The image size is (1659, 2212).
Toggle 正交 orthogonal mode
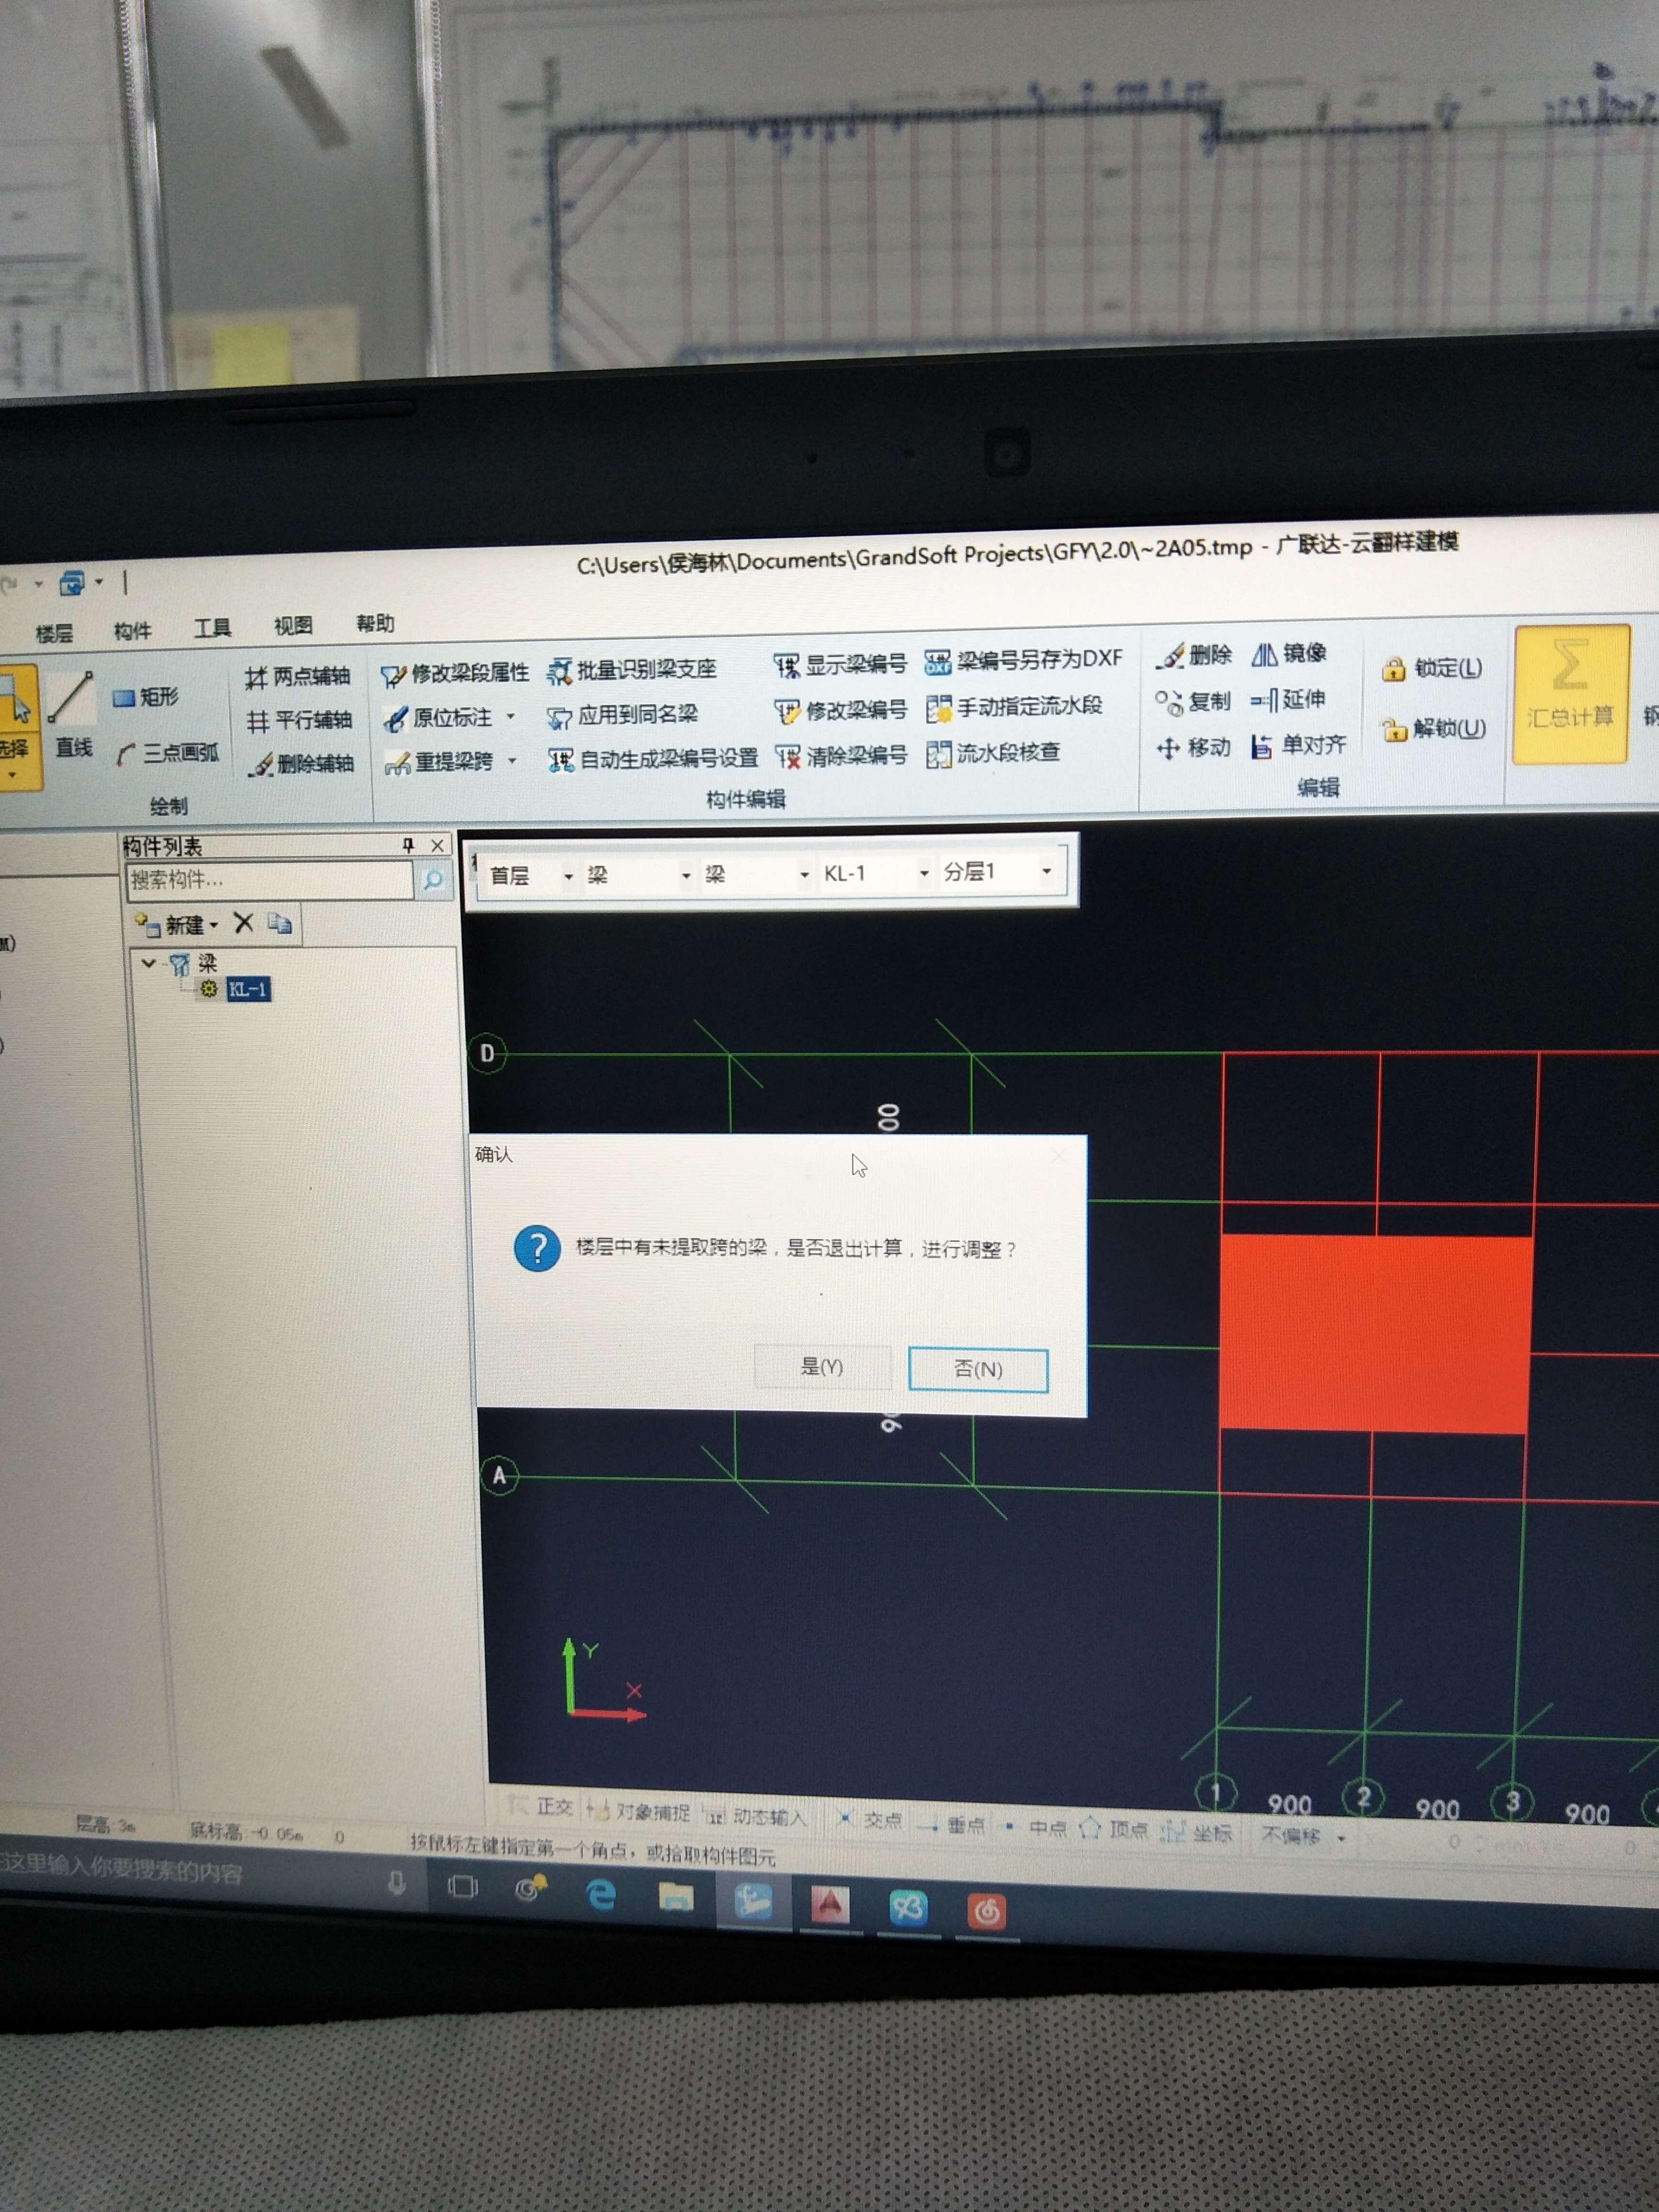click(x=541, y=1806)
